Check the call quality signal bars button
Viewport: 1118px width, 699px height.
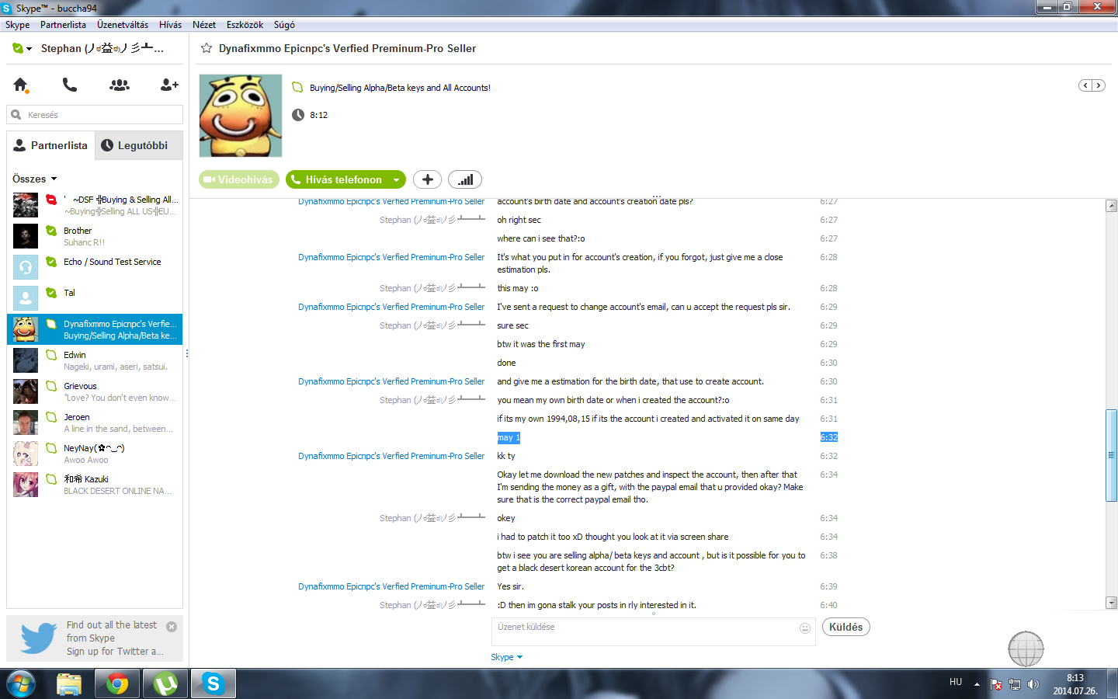tap(465, 179)
